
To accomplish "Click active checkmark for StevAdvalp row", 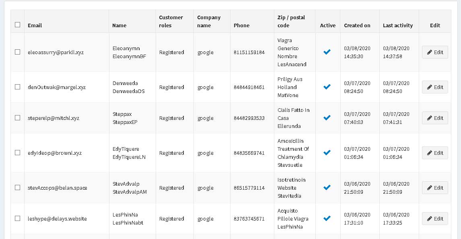I will (x=327, y=187).
